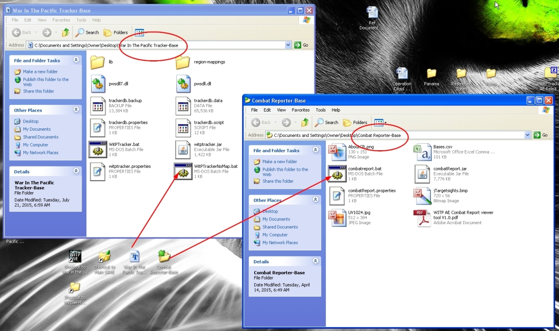Select the trackerdb.data file
This screenshot has height=331, width=559.
pyautogui.click(x=200, y=105)
